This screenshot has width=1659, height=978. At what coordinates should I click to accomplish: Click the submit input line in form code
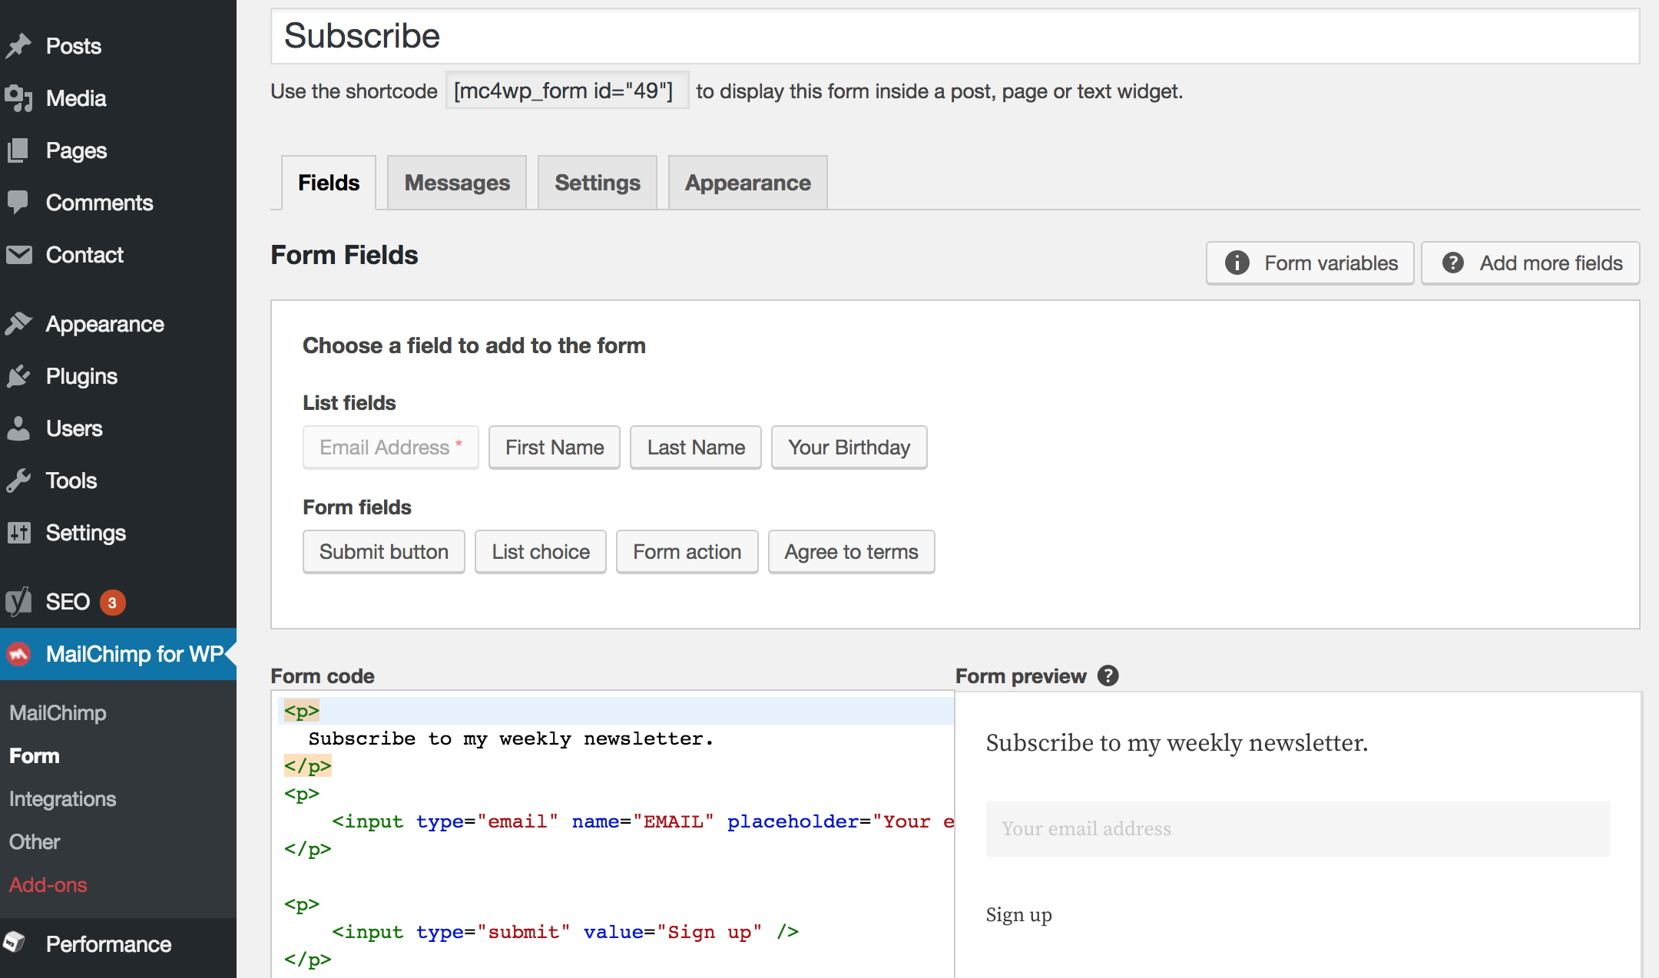(x=565, y=932)
